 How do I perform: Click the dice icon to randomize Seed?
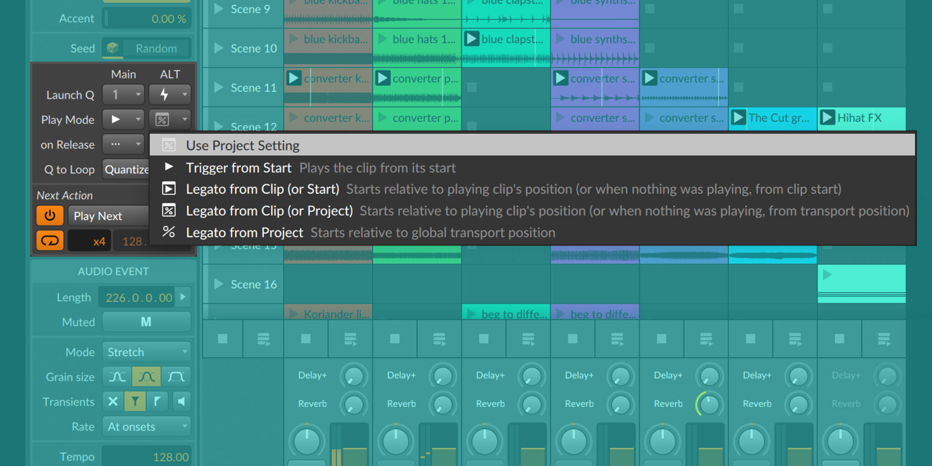[113, 48]
